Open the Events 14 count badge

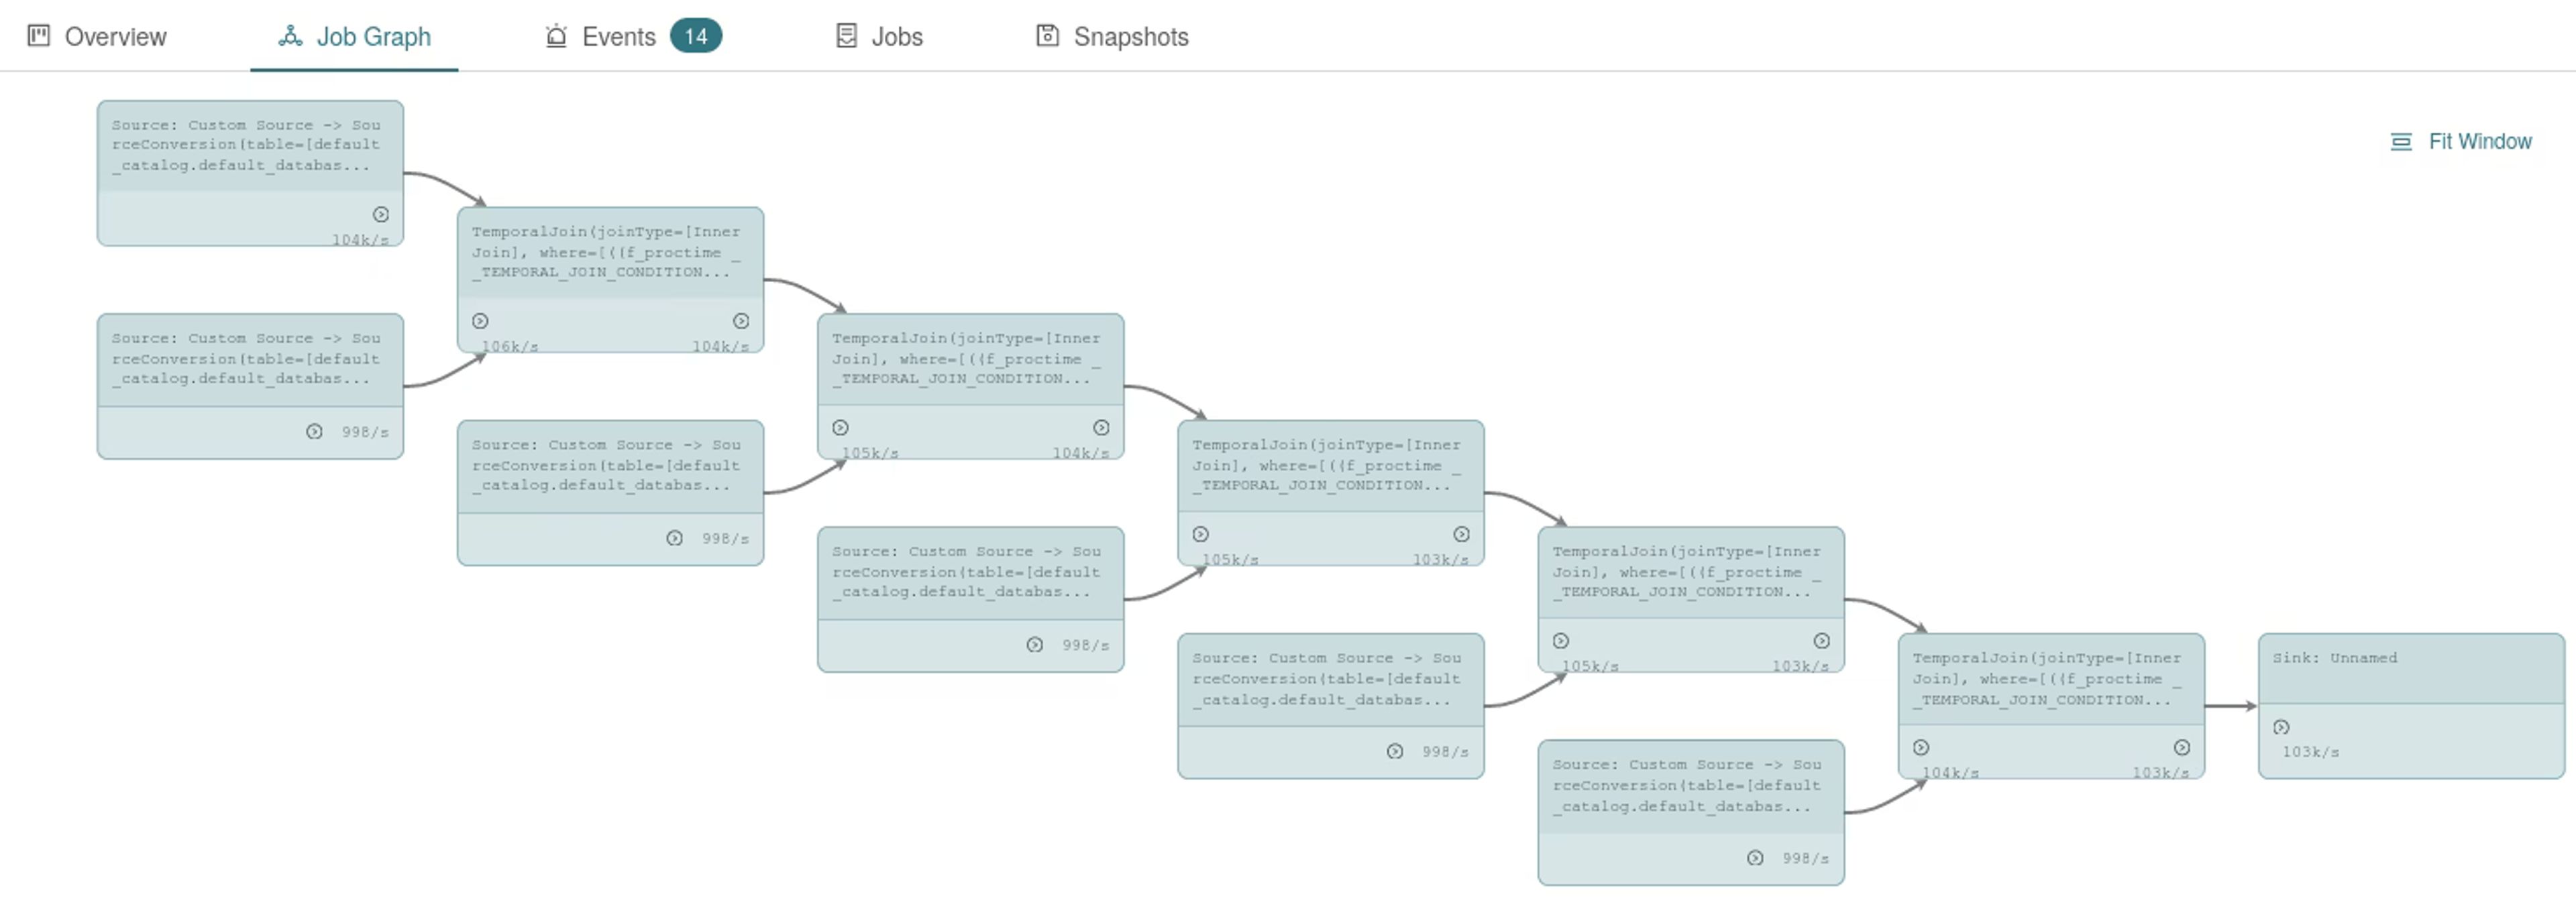coord(696,36)
